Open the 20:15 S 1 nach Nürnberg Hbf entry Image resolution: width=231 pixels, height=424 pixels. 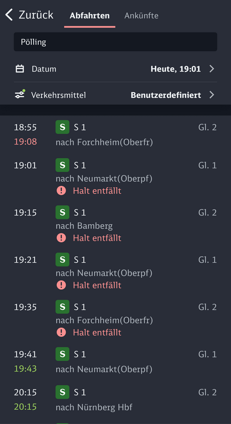click(115, 399)
